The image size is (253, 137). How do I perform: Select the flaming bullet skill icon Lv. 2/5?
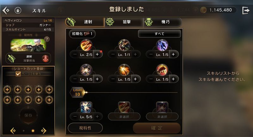click(86, 45)
